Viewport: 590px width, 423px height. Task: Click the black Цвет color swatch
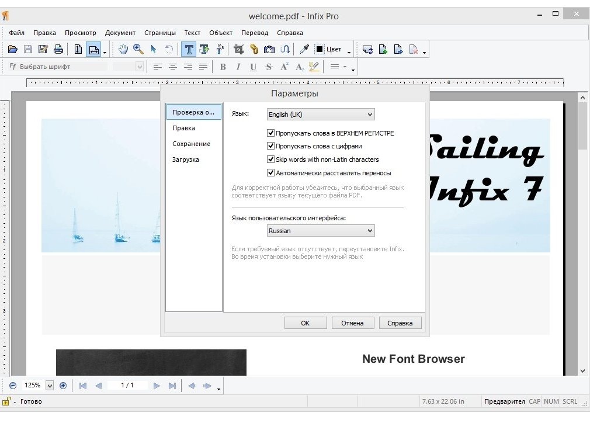tap(319, 49)
